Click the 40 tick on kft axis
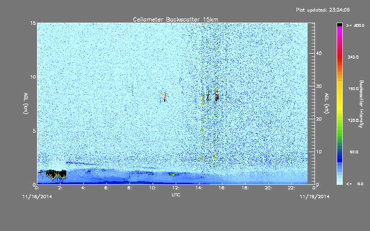Image resolution: width=370 pixels, height=231 pixels. point(319,53)
